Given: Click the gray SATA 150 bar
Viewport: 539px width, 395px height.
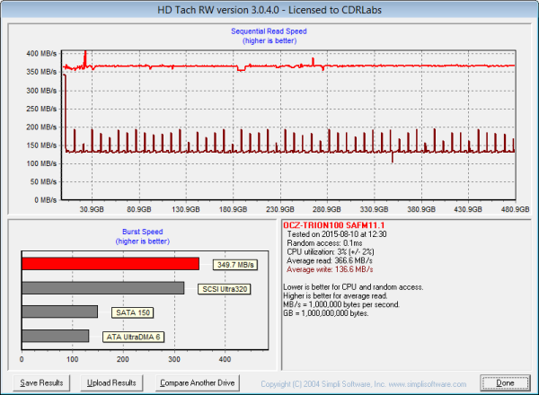Looking at the screenshot, I should coord(59,312).
